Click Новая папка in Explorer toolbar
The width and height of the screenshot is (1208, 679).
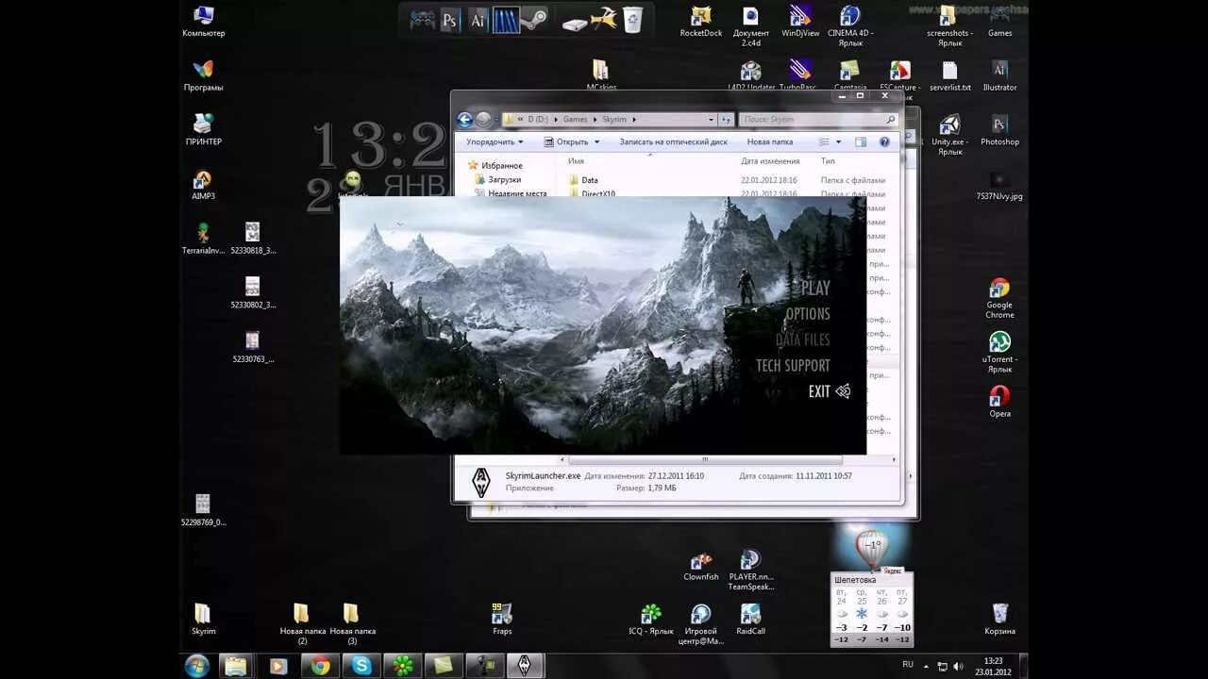point(770,142)
